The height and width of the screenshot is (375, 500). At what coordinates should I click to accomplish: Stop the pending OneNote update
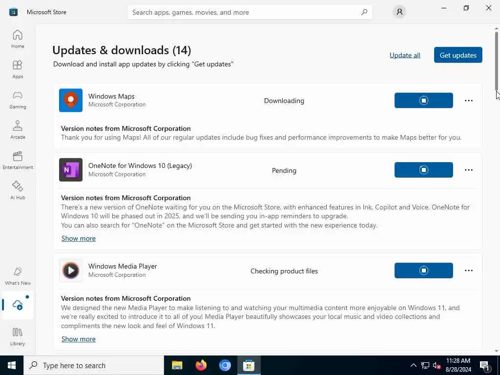coord(423,169)
